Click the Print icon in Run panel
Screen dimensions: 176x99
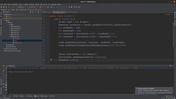click(6, 87)
